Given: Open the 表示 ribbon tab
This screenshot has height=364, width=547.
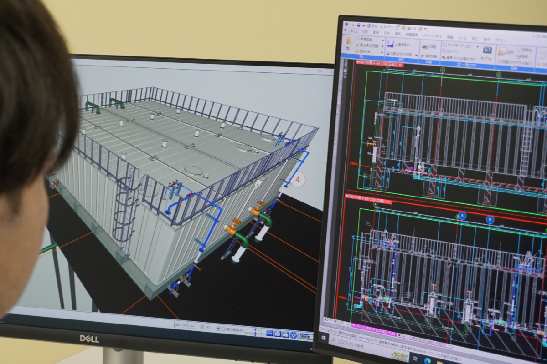Looking at the screenshot, I should pyautogui.click(x=486, y=40).
